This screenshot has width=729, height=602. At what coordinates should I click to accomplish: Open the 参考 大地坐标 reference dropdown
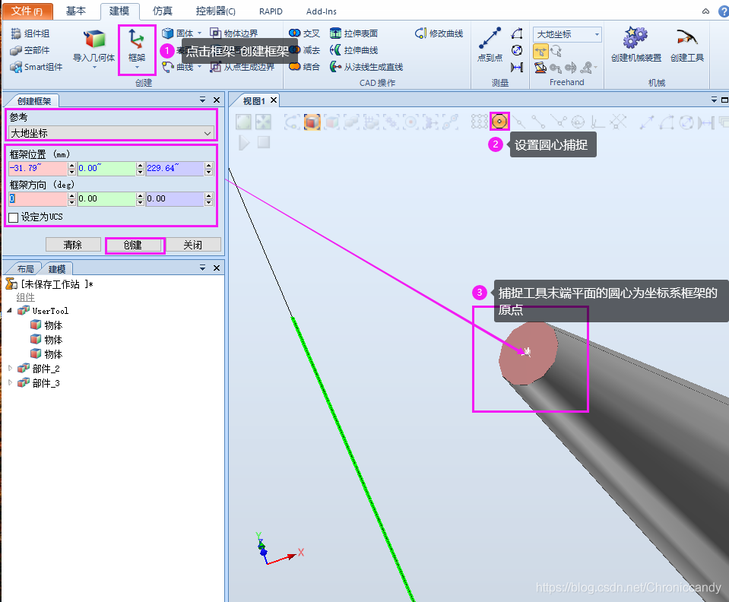tap(111, 134)
